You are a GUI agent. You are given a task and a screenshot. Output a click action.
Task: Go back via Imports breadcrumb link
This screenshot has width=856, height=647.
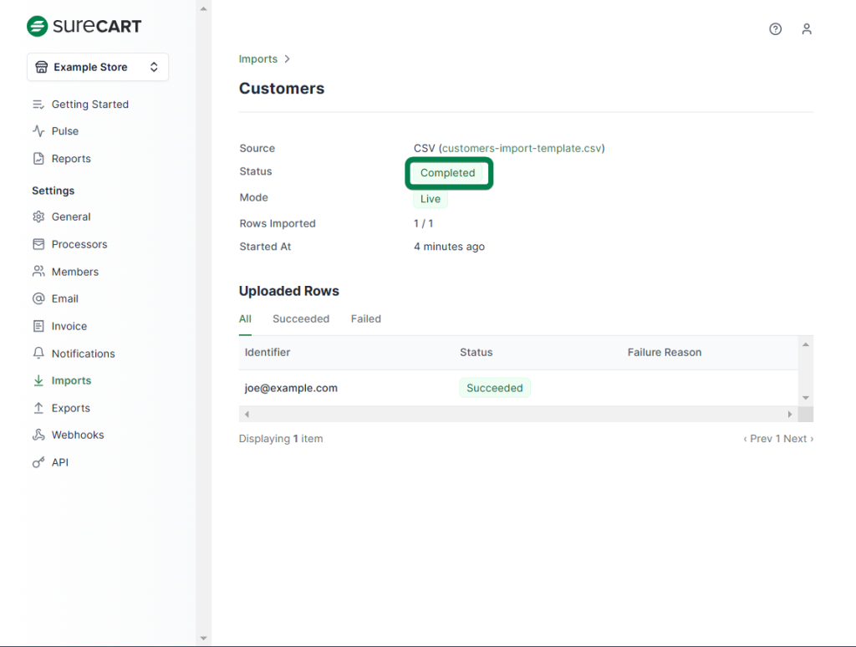pos(257,59)
